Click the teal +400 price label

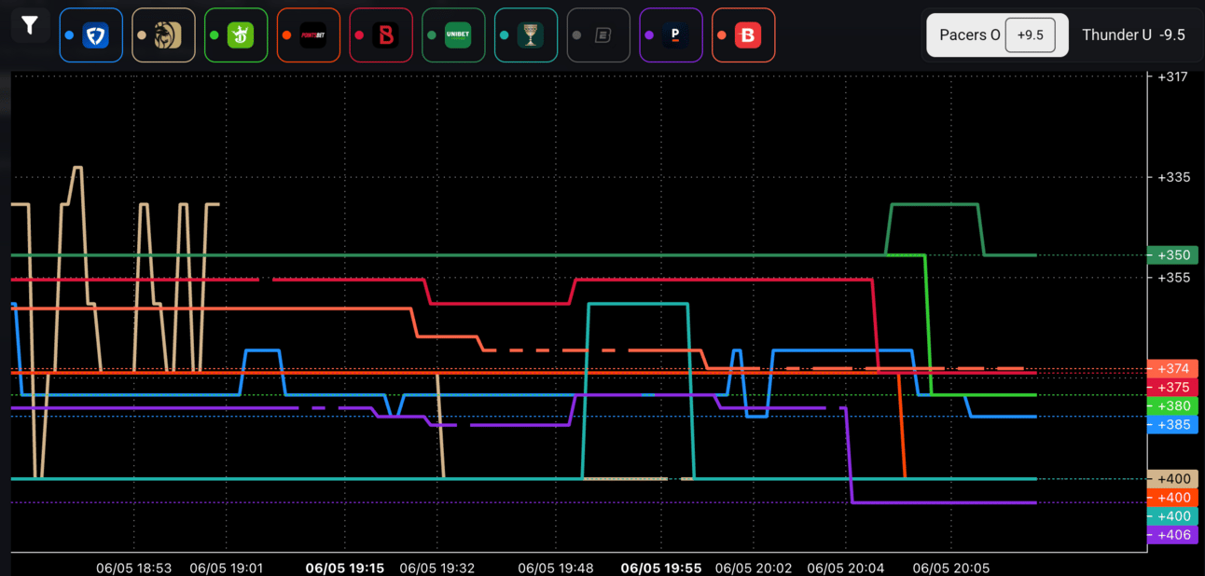pos(1172,516)
